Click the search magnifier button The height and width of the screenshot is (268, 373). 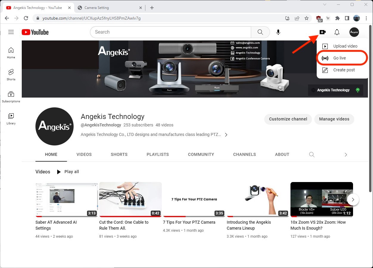pos(260,32)
